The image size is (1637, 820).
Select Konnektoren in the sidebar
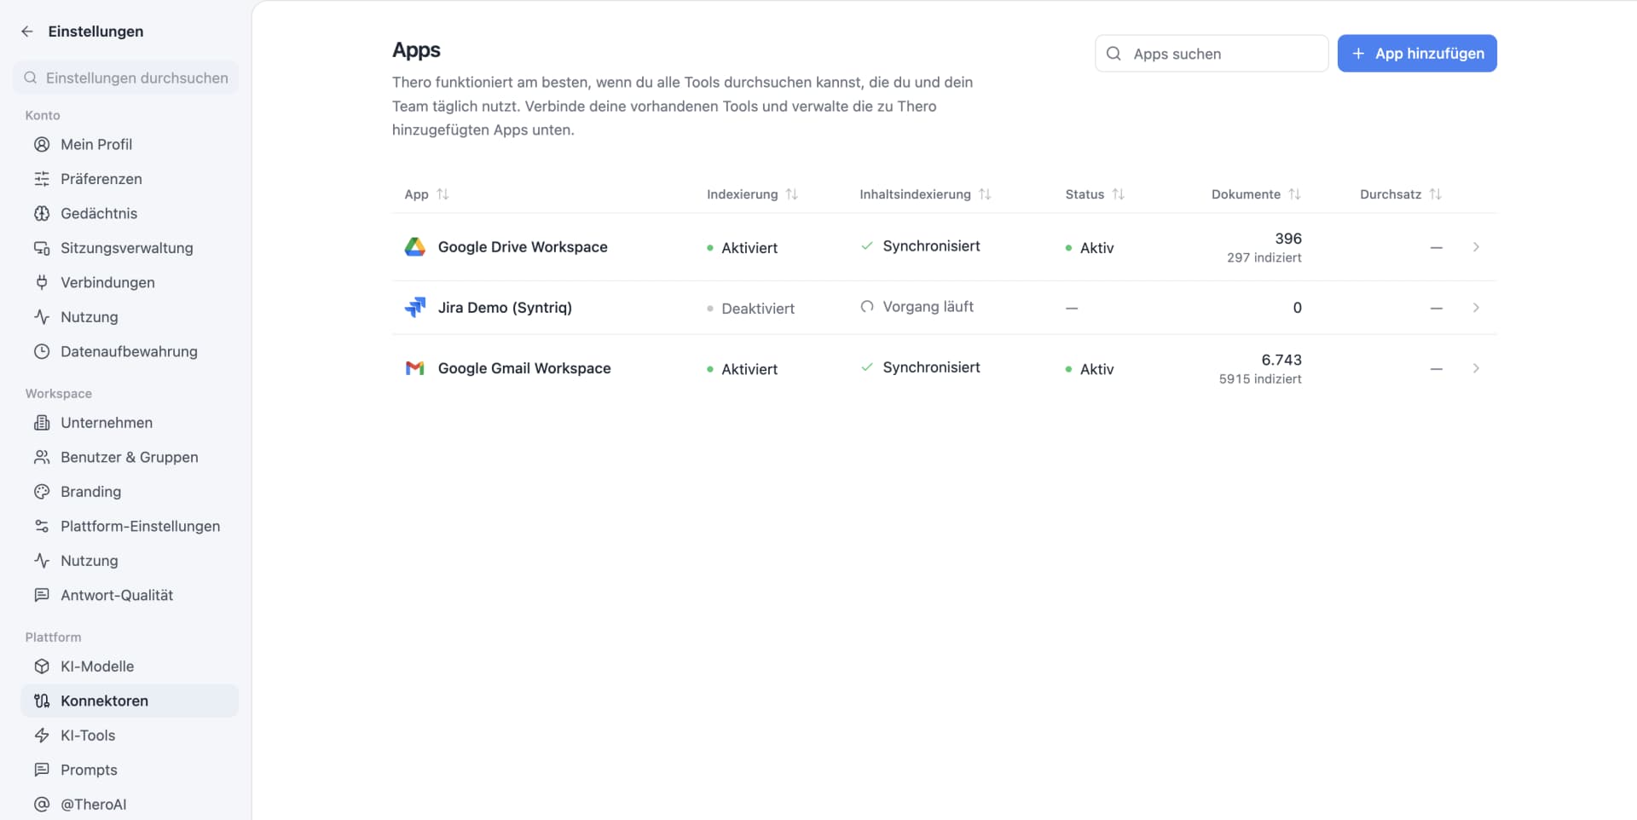point(130,702)
